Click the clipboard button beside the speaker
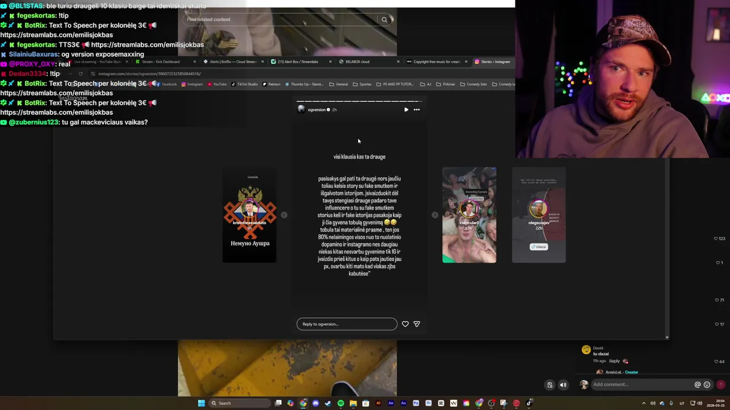 pyautogui.click(x=550, y=385)
